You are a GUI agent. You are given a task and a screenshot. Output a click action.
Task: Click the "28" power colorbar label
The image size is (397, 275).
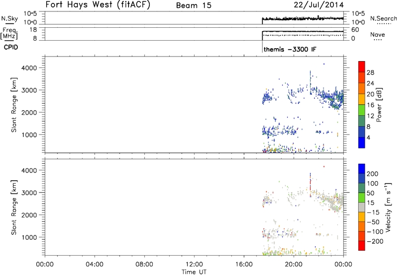(370, 72)
